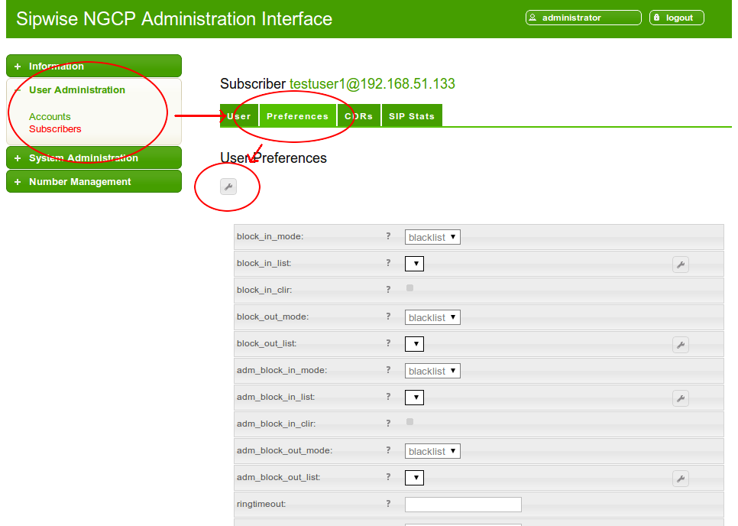Open the block_in_list dropdown
This screenshot has width=738, height=526.
tap(414, 264)
